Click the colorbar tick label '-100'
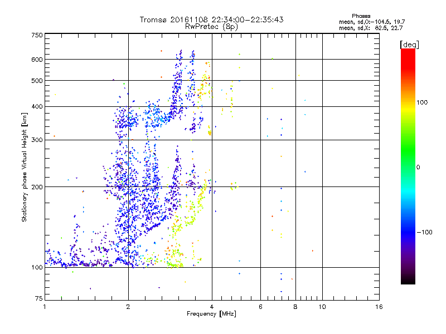The height and width of the screenshot is (334, 446). (x=424, y=232)
